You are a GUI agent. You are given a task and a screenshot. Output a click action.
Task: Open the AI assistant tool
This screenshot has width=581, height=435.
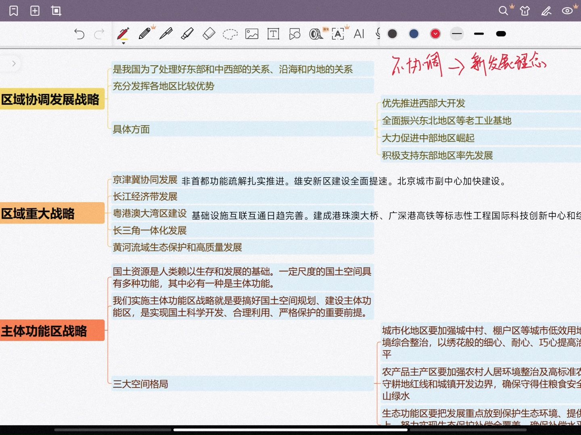[x=359, y=34]
